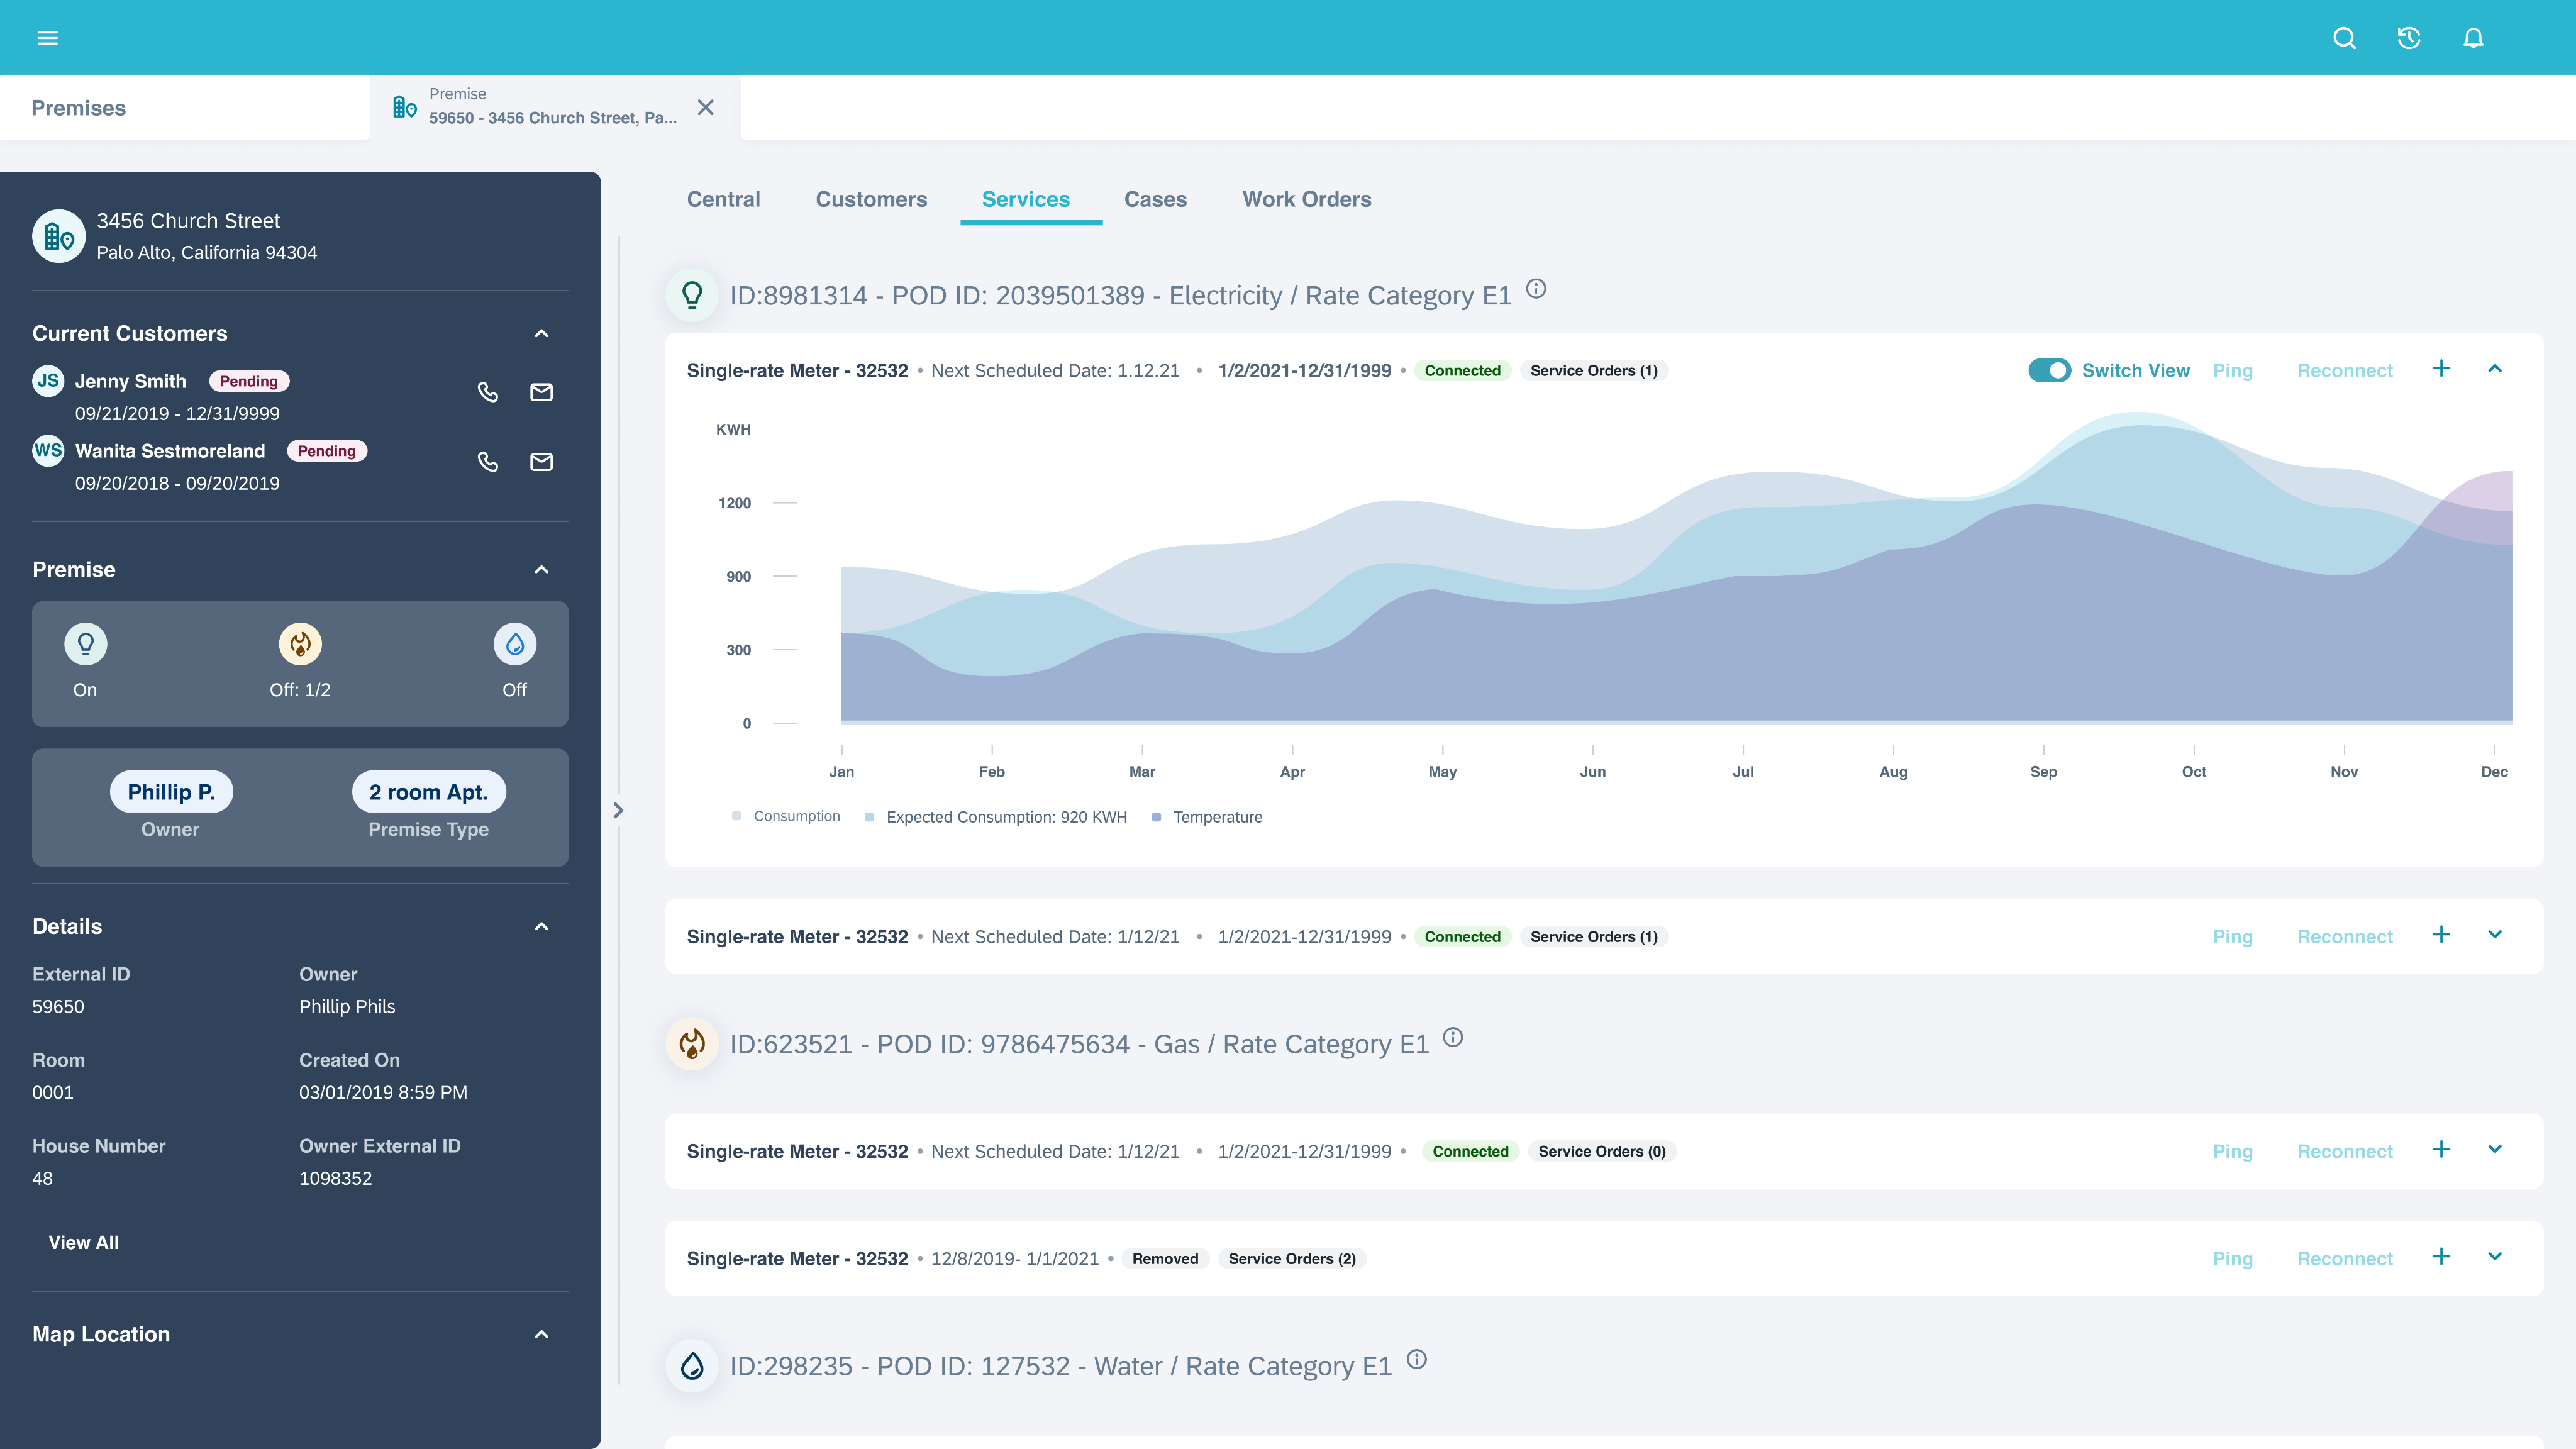Viewport: 2576px width, 1449px height.
Task: Open the recent history clock icon
Action: point(2408,38)
